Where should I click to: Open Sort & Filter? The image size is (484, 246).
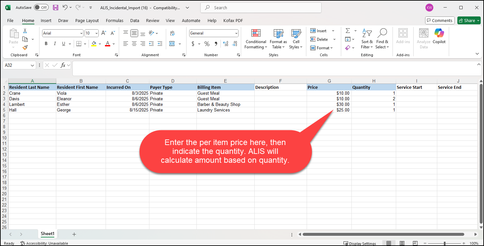coord(367,39)
